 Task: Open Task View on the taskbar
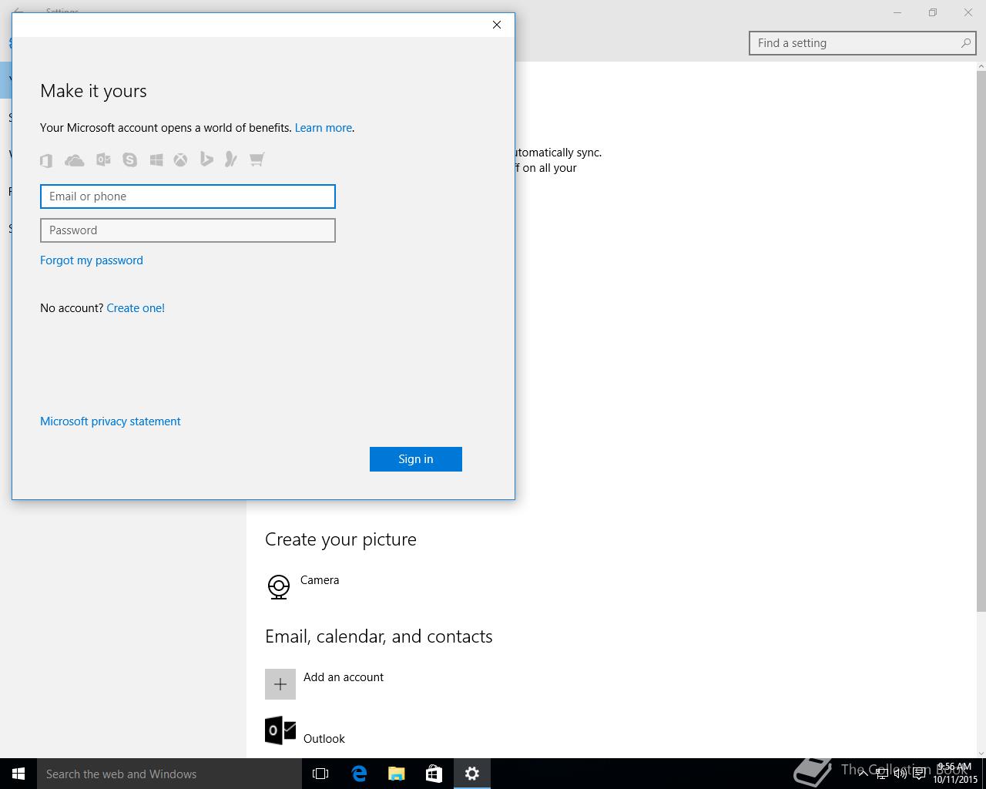click(320, 774)
